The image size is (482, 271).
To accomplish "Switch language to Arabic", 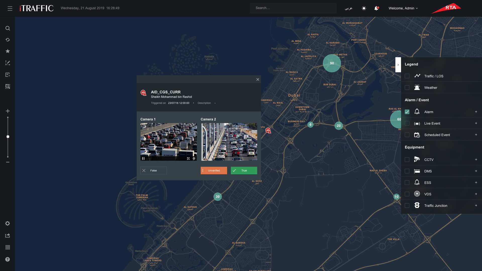I will point(348,8).
